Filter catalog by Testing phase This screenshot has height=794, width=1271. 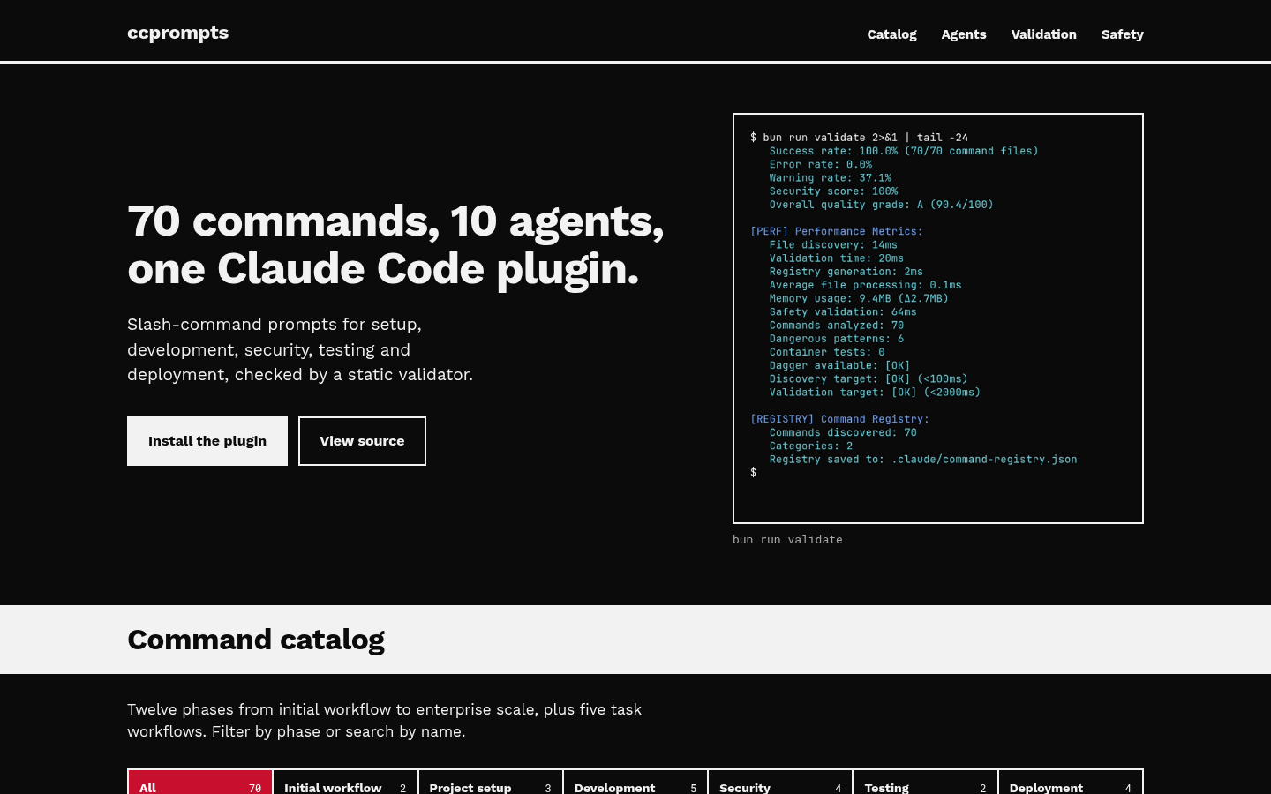[x=925, y=783]
